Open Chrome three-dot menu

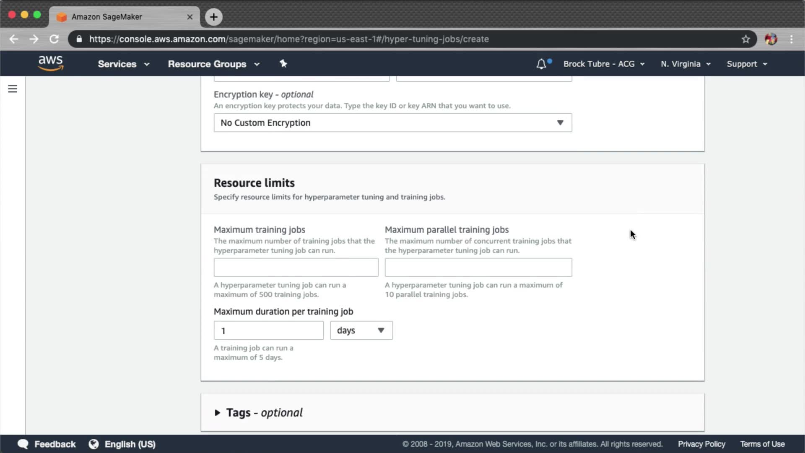tap(791, 39)
